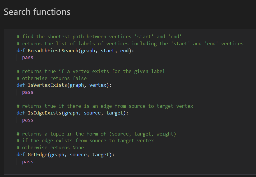Click the "find the shortest path" comment line
The width and height of the screenshot is (256, 177).
click(99, 37)
